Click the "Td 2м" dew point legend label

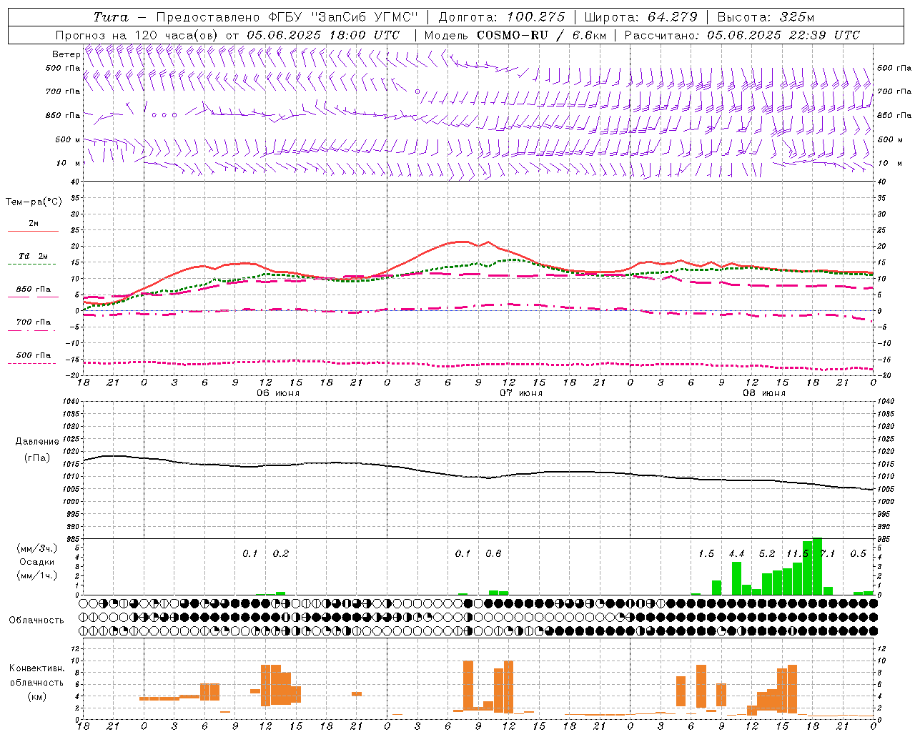[x=33, y=256]
